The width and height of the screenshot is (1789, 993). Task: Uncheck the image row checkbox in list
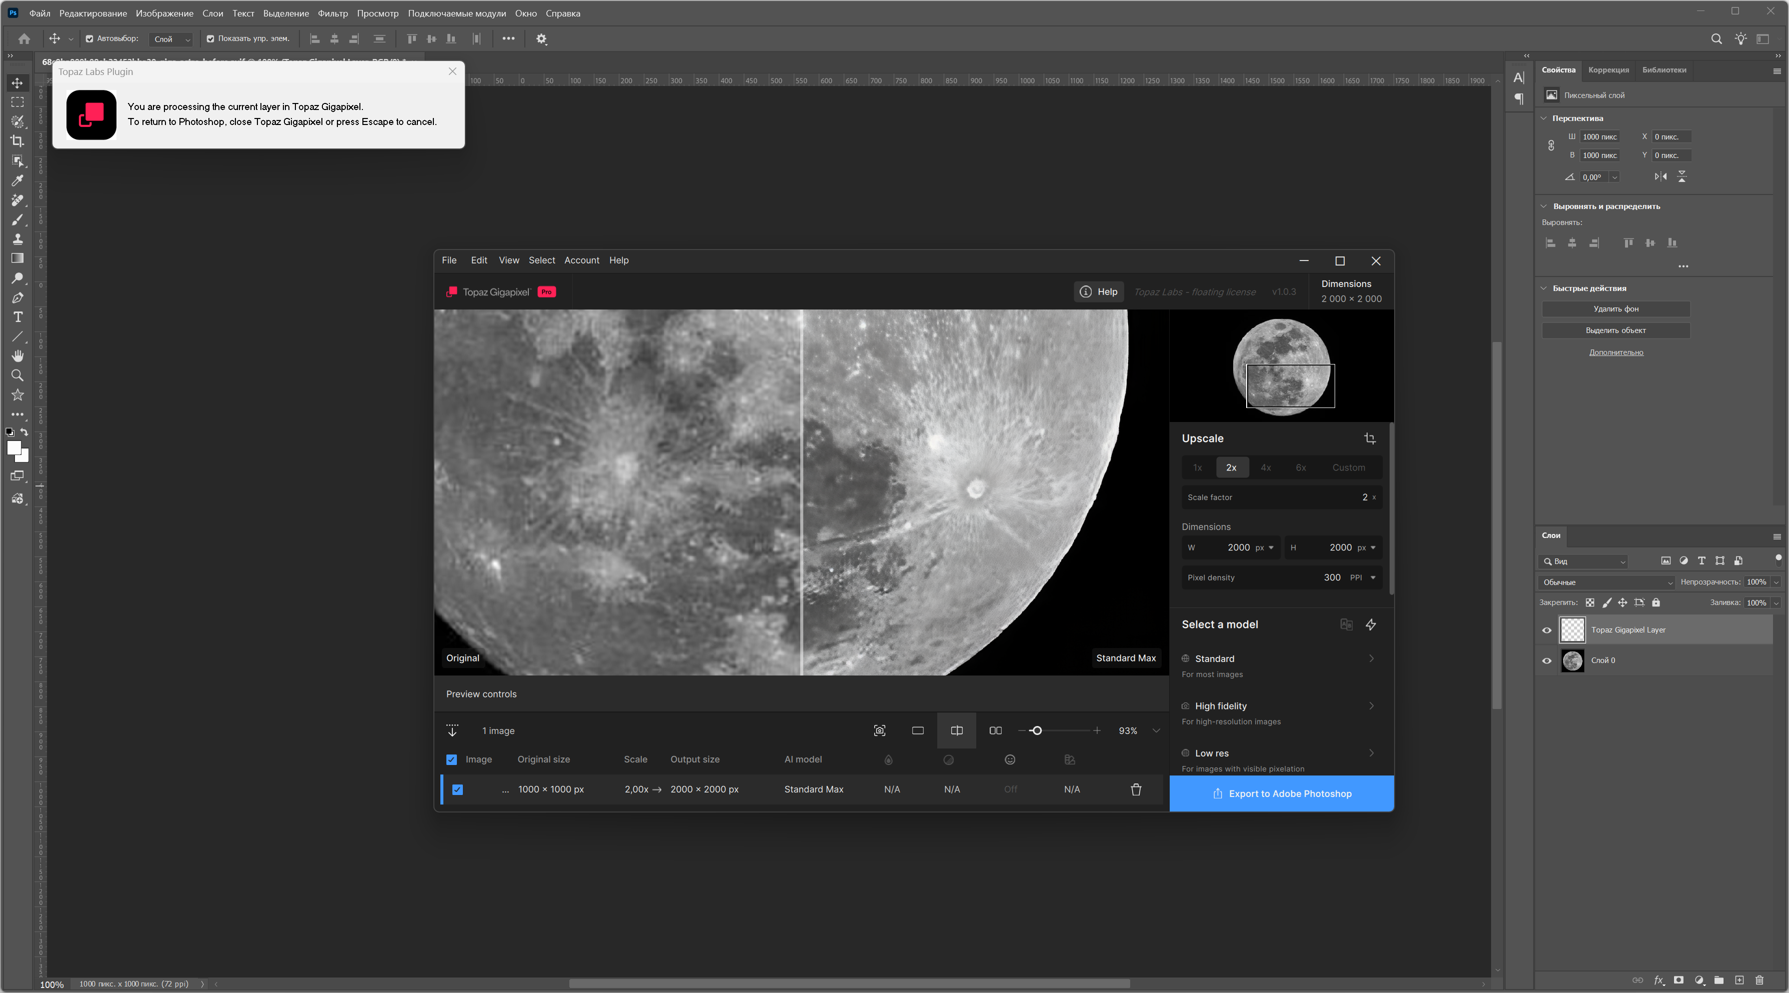pyautogui.click(x=458, y=789)
